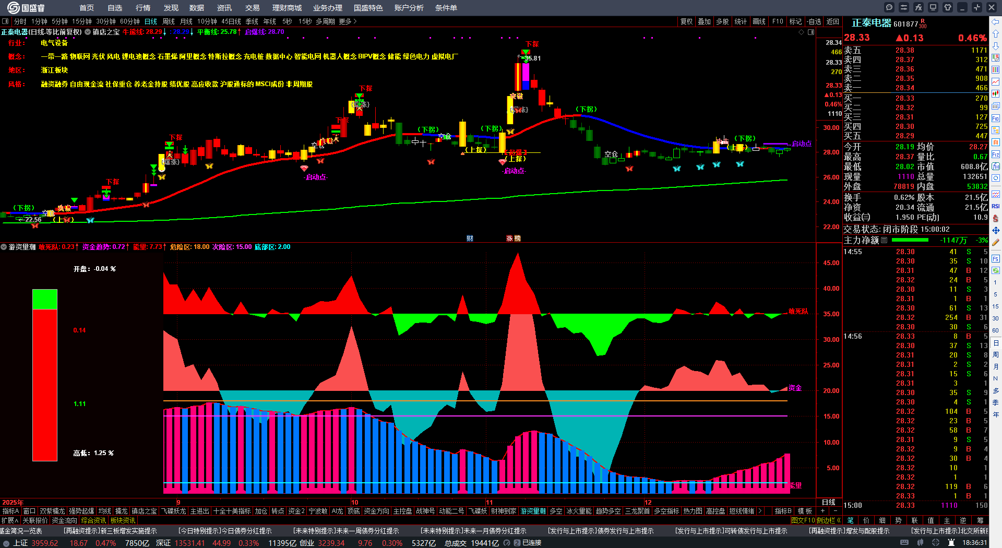Open the 图文F10 info link
The height and width of the screenshot is (548, 1002).
click(803, 520)
